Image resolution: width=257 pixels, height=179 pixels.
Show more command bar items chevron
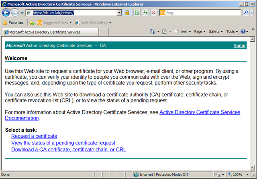tap(253, 29)
